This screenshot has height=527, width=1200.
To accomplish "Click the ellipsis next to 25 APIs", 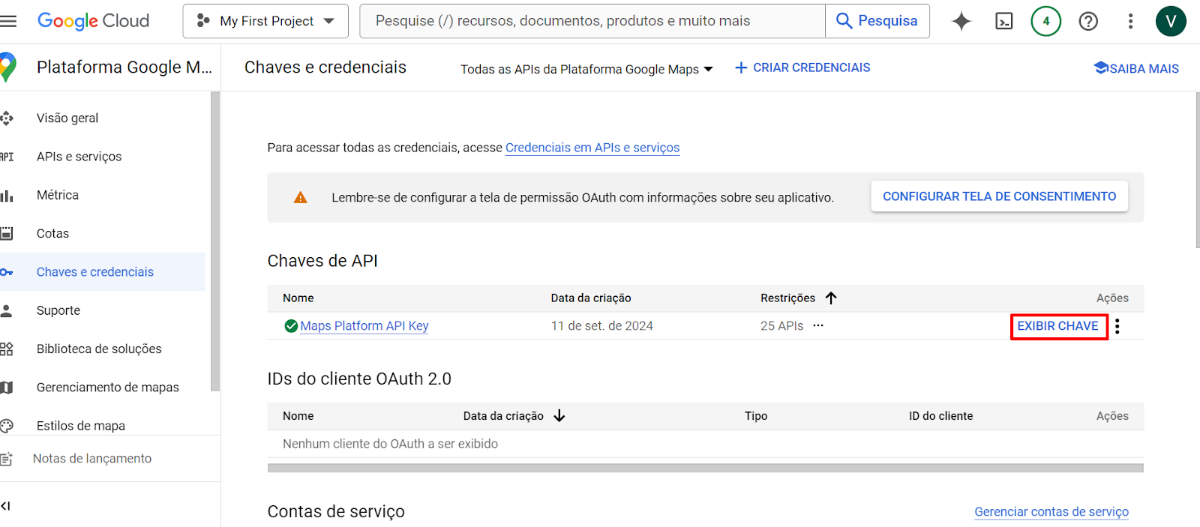I will [818, 325].
